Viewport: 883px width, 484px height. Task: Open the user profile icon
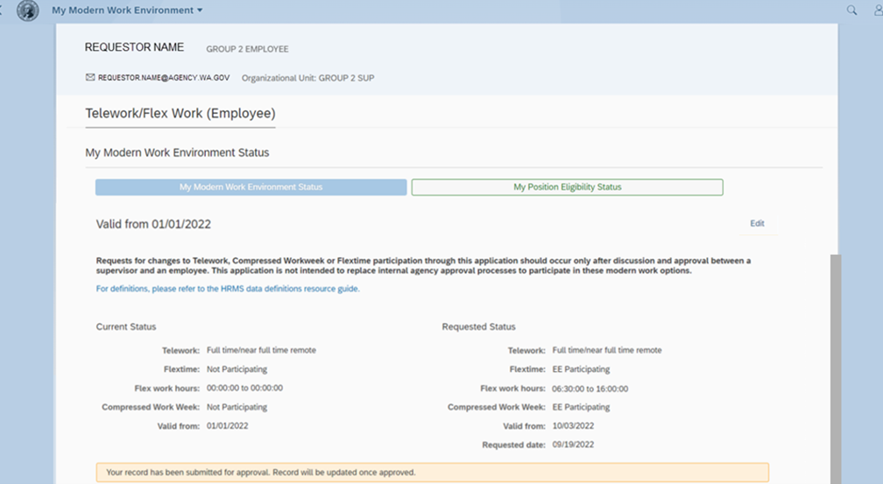point(878,11)
